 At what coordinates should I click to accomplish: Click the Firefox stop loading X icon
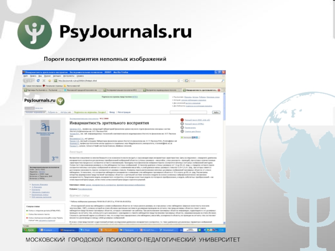click(x=44, y=81)
